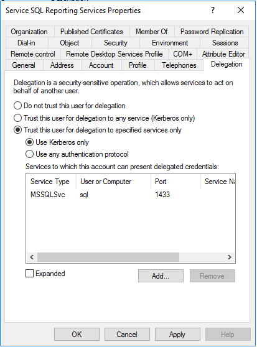Screen dimensions: 257x347
Task: Click the left scroll arrow in services list
Action: (x=32, y=257)
